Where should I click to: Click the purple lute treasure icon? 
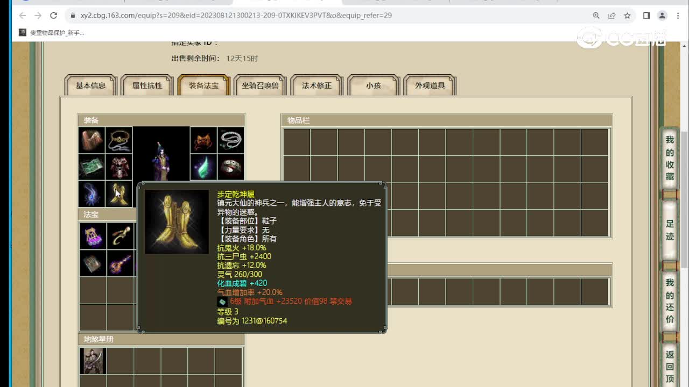click(x=120, y=263)
